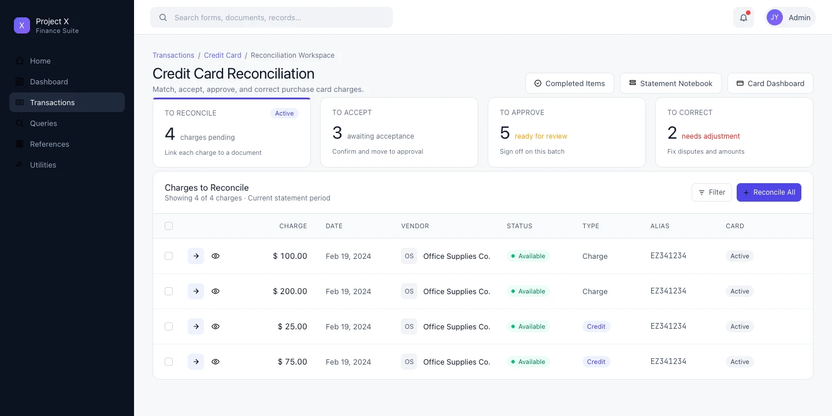Click the Reconcile All button
This screenshot has width=832, height=416.
(x=769, y=192)
